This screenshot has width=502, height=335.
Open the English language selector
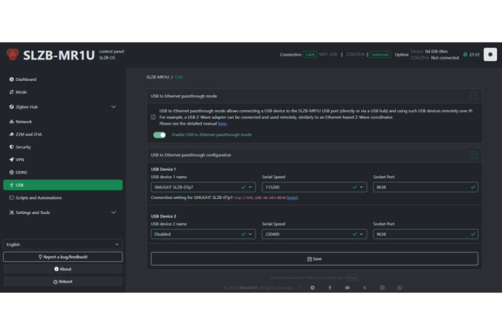tap(63, 244)
